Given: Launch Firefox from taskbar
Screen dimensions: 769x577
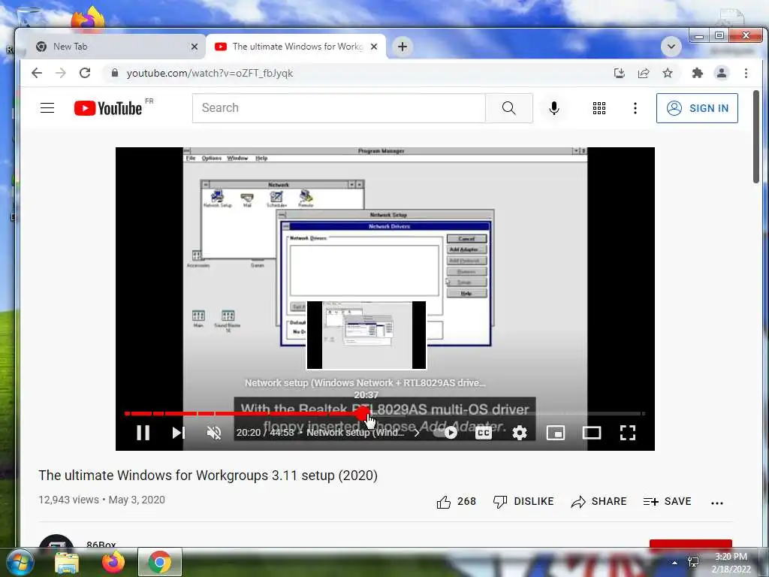Looking at the screenshot, I should click(x=113, y=562).
